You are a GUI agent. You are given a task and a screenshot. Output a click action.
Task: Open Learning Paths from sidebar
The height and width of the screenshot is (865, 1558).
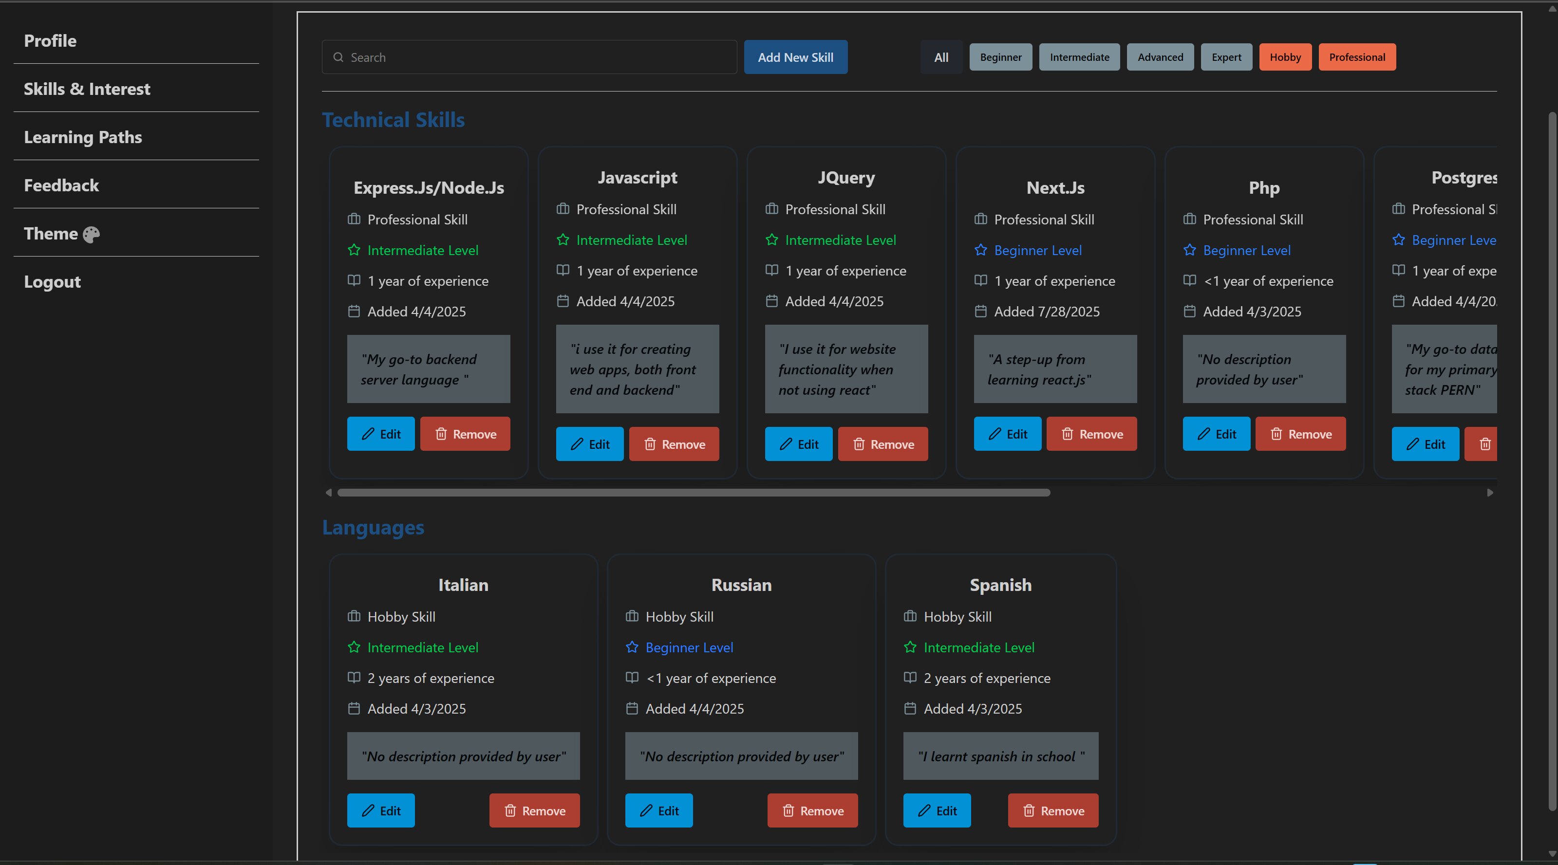tap(83, 137)
